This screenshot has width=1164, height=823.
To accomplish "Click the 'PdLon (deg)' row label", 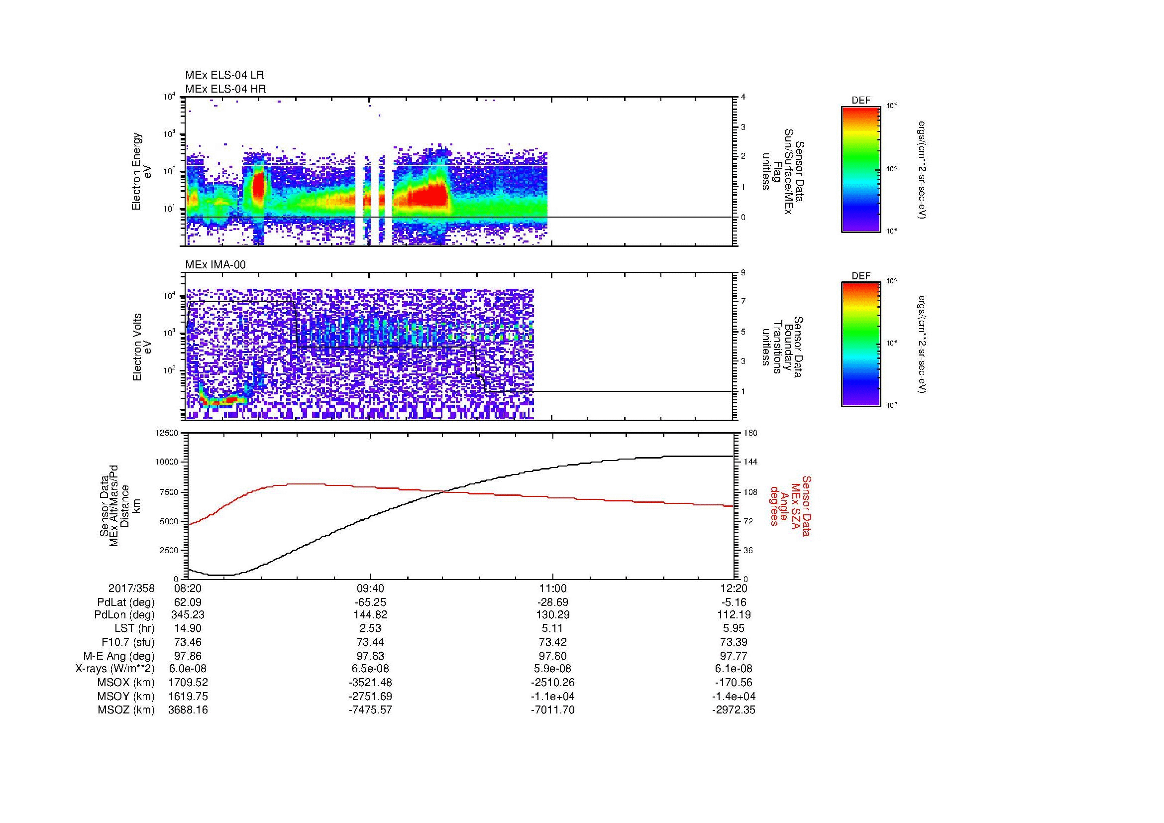I will click(x=124, y=614).
